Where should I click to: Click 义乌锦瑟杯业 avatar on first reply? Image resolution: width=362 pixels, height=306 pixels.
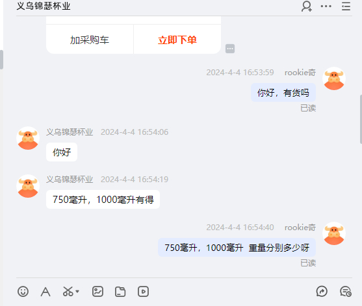28,138
